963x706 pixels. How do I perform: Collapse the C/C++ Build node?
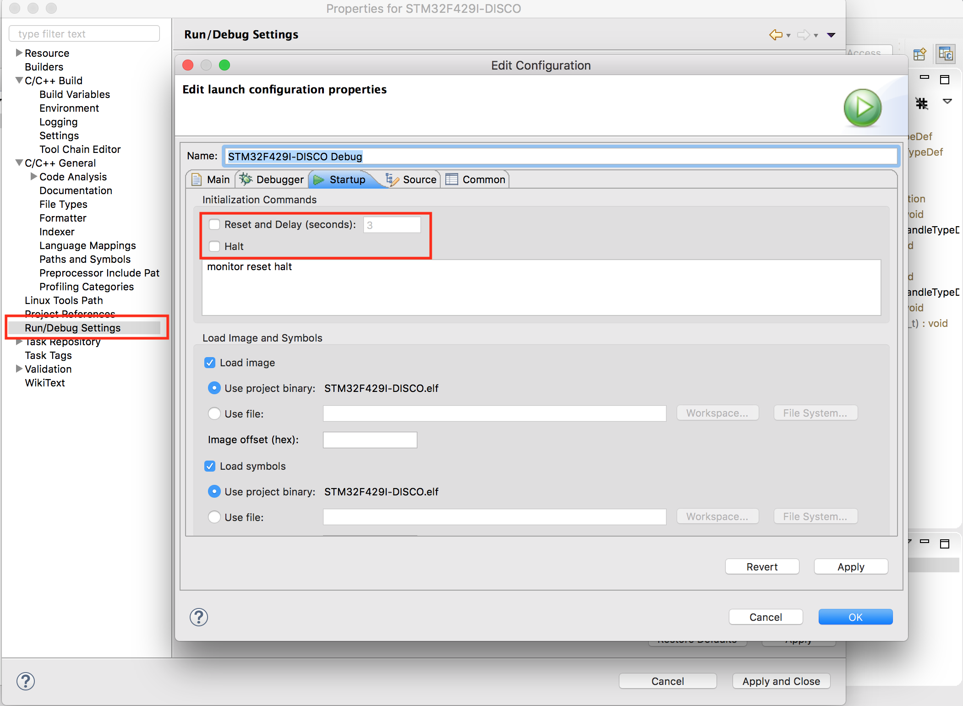19,80
